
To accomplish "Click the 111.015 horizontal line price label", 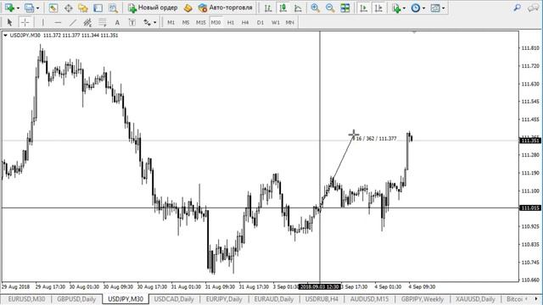I will (530, 208).
